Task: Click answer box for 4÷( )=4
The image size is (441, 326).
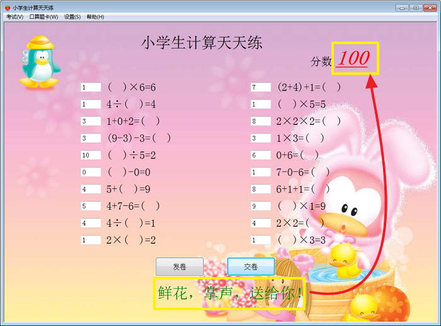Action: tap(91, 104)
